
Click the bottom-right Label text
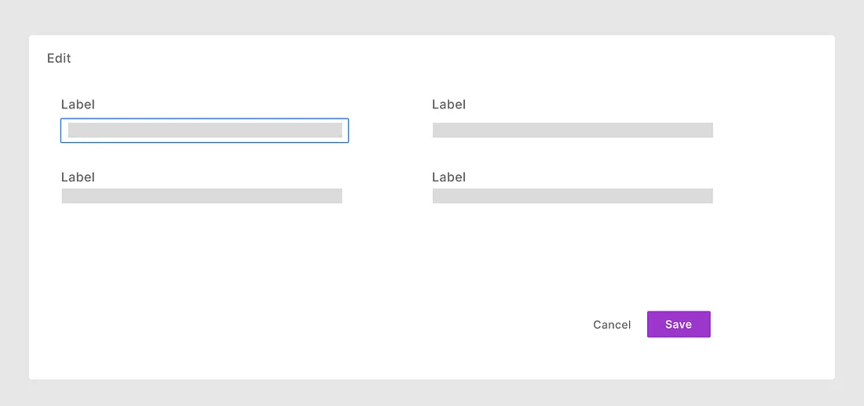tap(448, 177)
